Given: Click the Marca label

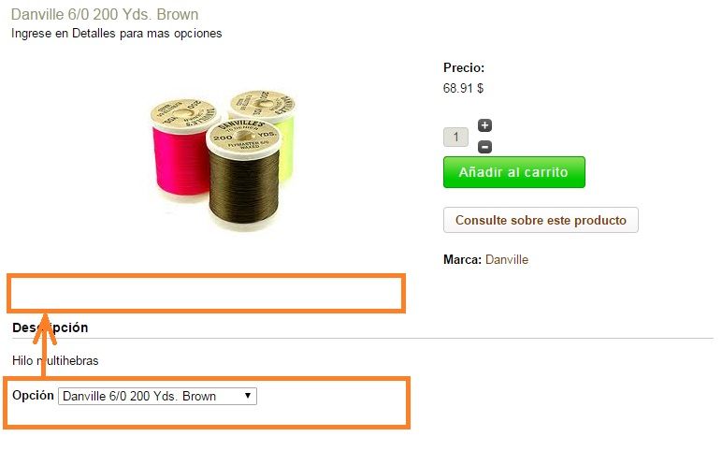Looking at the screenshot, I should click(x=462, y=260).
